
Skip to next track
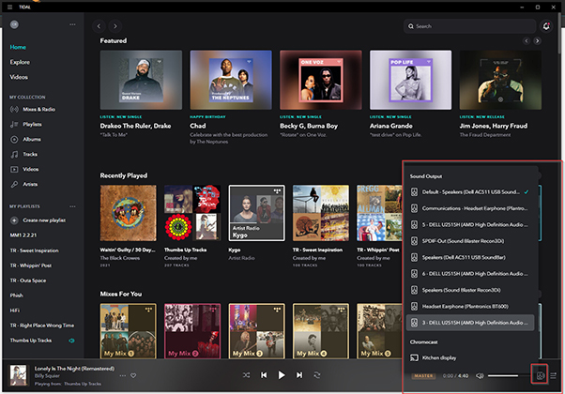pos(299,375)
